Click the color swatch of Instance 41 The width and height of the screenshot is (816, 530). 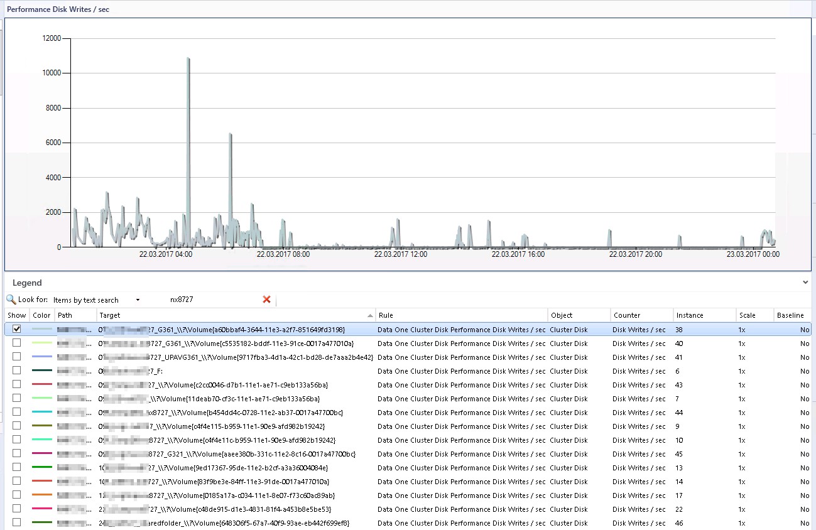point(41,357)
